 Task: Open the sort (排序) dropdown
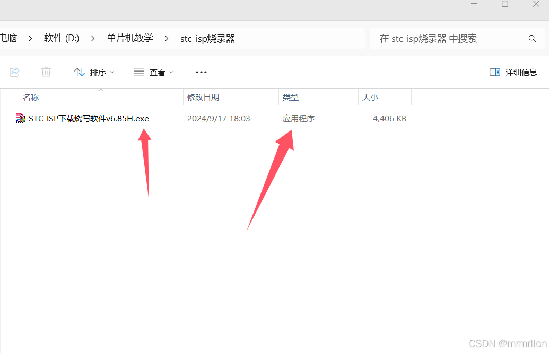94,72
